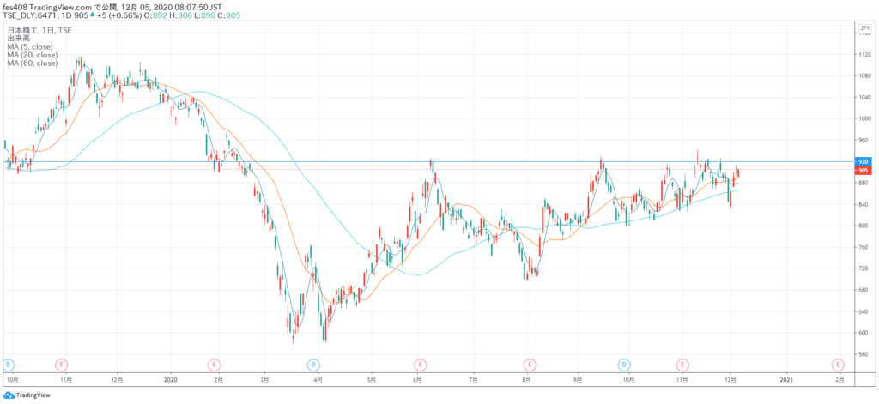
Task: Click the 800 price axis label
Action: (864, 226)
